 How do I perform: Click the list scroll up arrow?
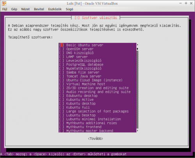click(x=137, y=45)
